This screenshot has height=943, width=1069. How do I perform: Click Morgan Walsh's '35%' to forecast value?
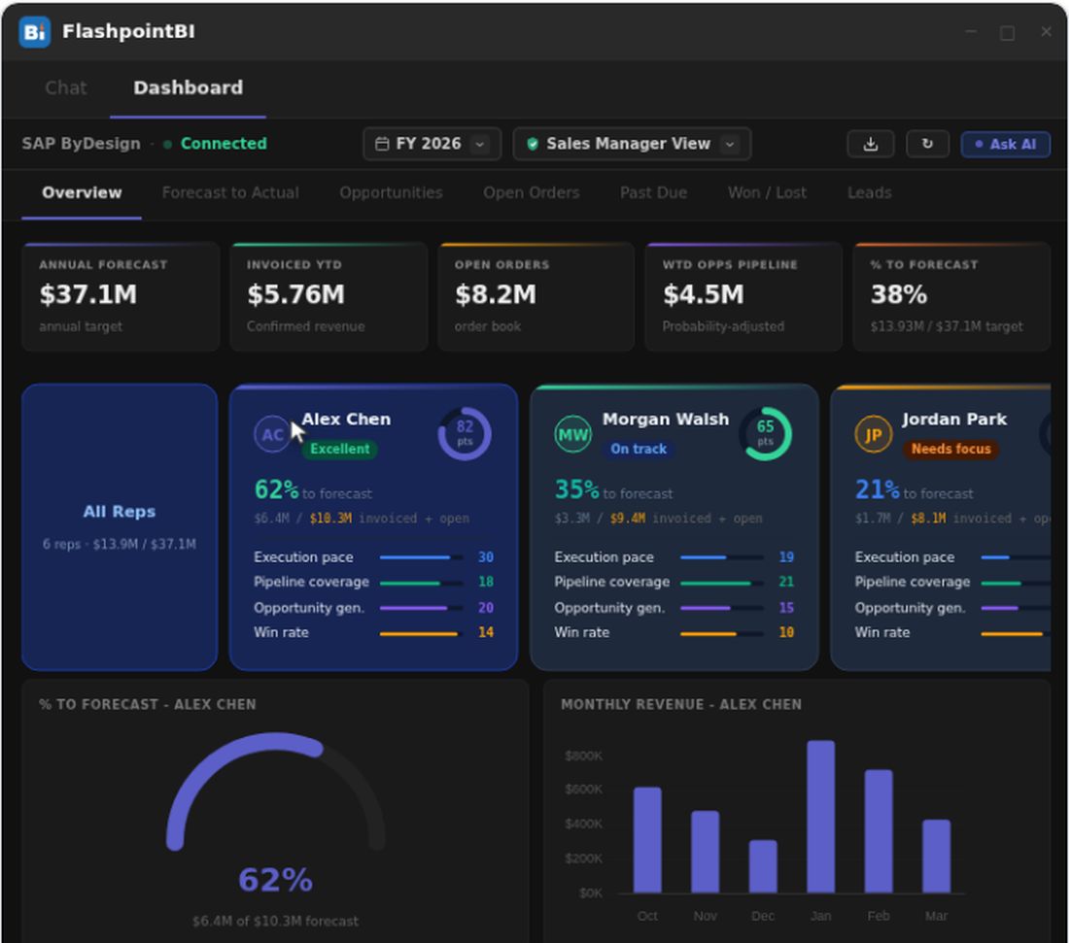click(576, 489)
